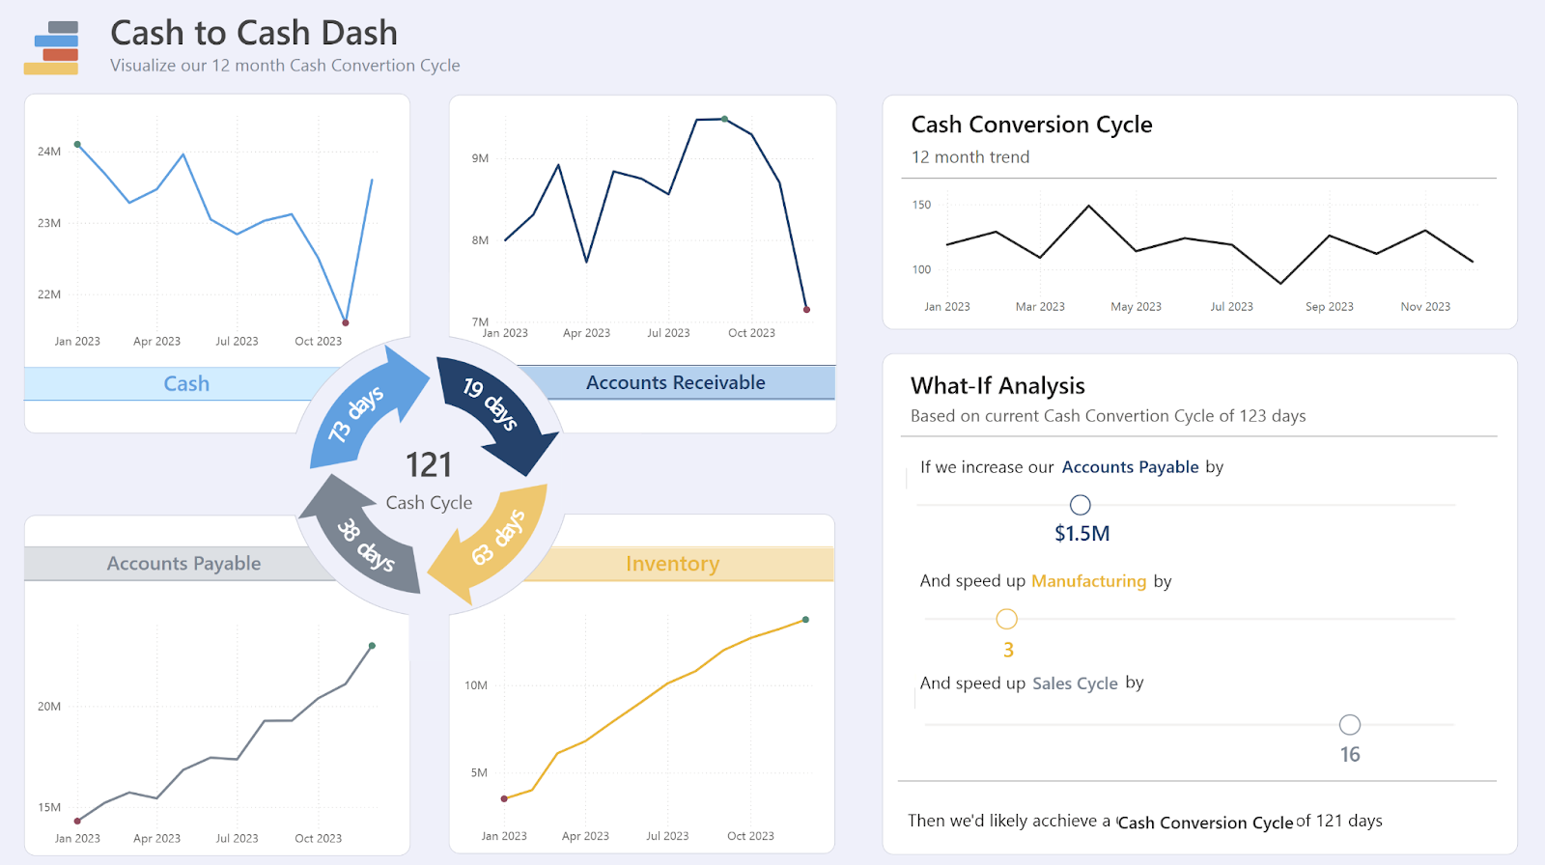
Task: Select the Sales Cycle slider handle at 16
Action: pyautogui.click(x=1348, y=724)
